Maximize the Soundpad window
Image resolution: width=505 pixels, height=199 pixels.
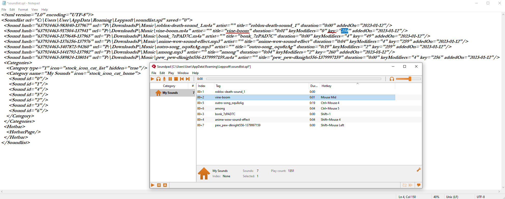point(405,66)
